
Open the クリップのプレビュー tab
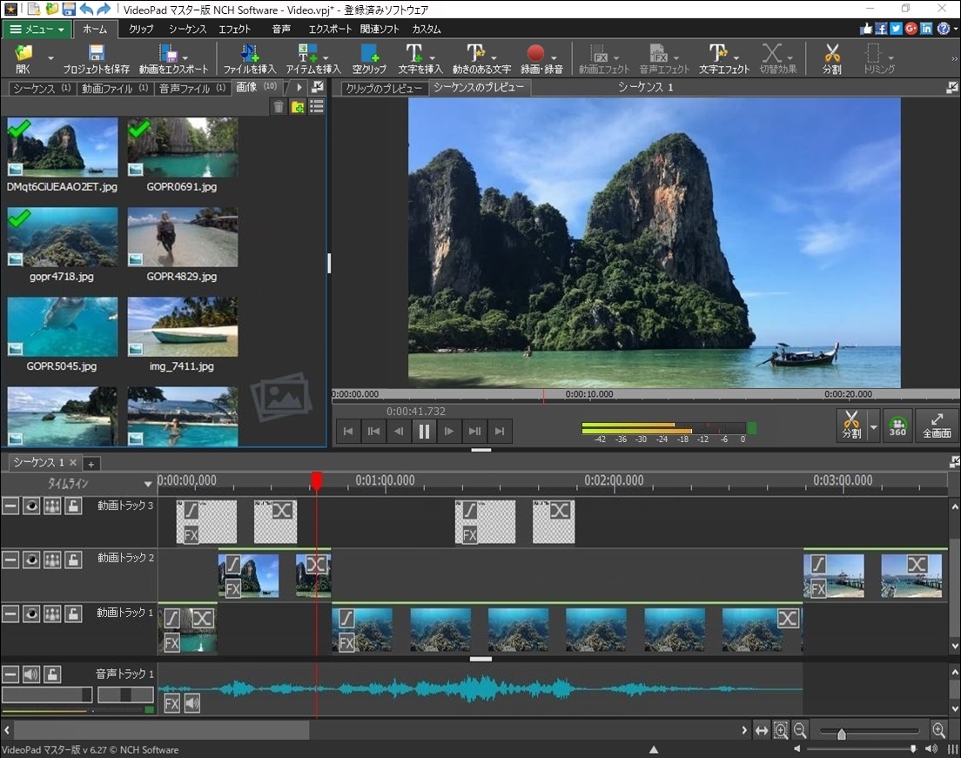[382, 87]
